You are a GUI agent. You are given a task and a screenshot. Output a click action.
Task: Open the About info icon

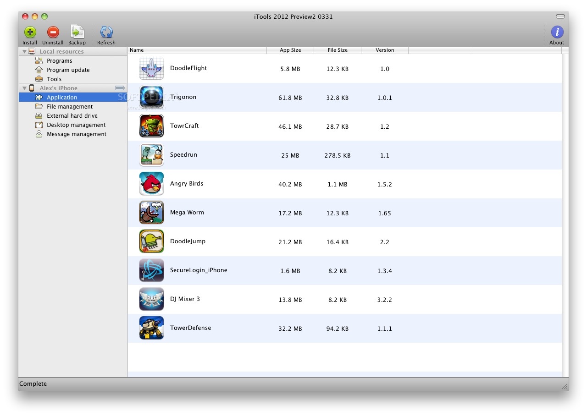(x=557, y=32)
